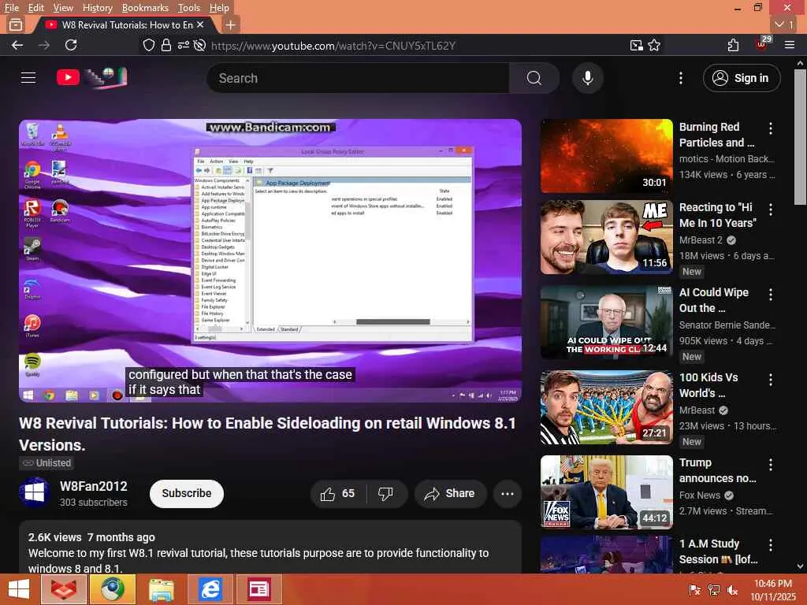Like the video with thumbs up
This screenshot has height=605, width=807.
coord(338,494)
